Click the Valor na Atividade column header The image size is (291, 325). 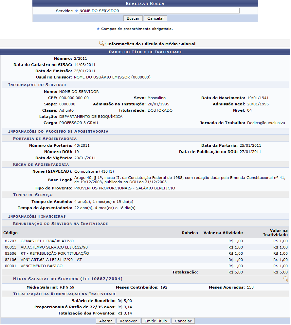(x=223, y=233)
